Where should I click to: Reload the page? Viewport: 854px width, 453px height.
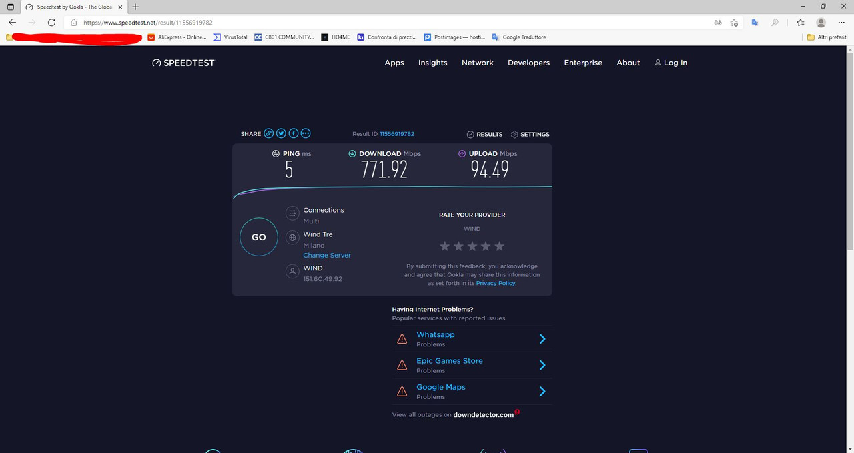51,22
